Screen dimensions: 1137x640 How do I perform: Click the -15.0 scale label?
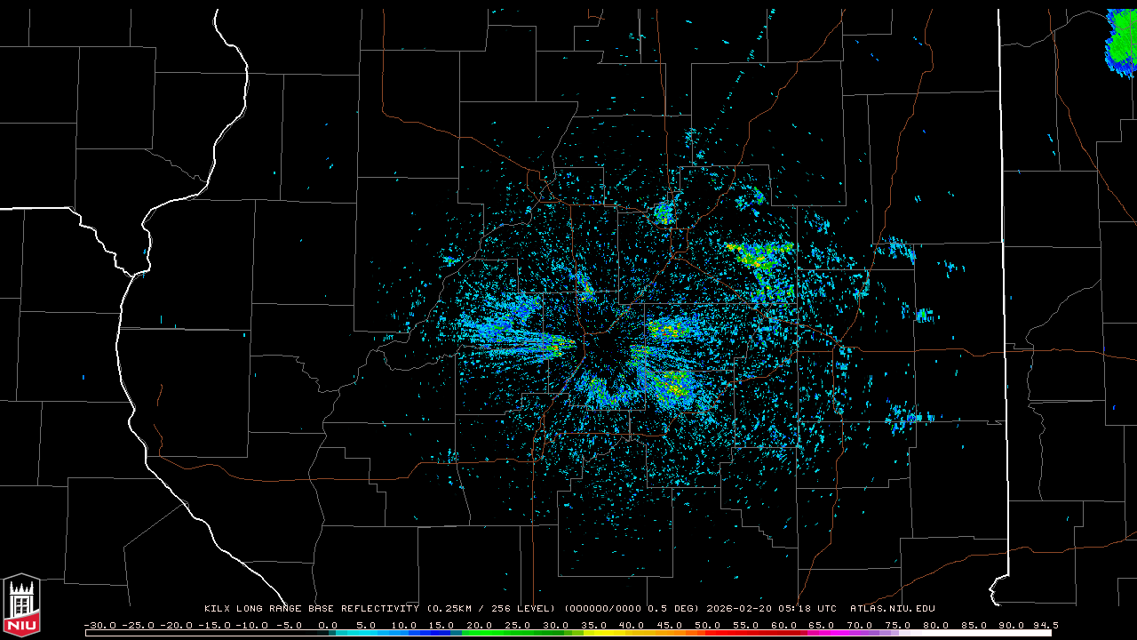coord(213,626)
